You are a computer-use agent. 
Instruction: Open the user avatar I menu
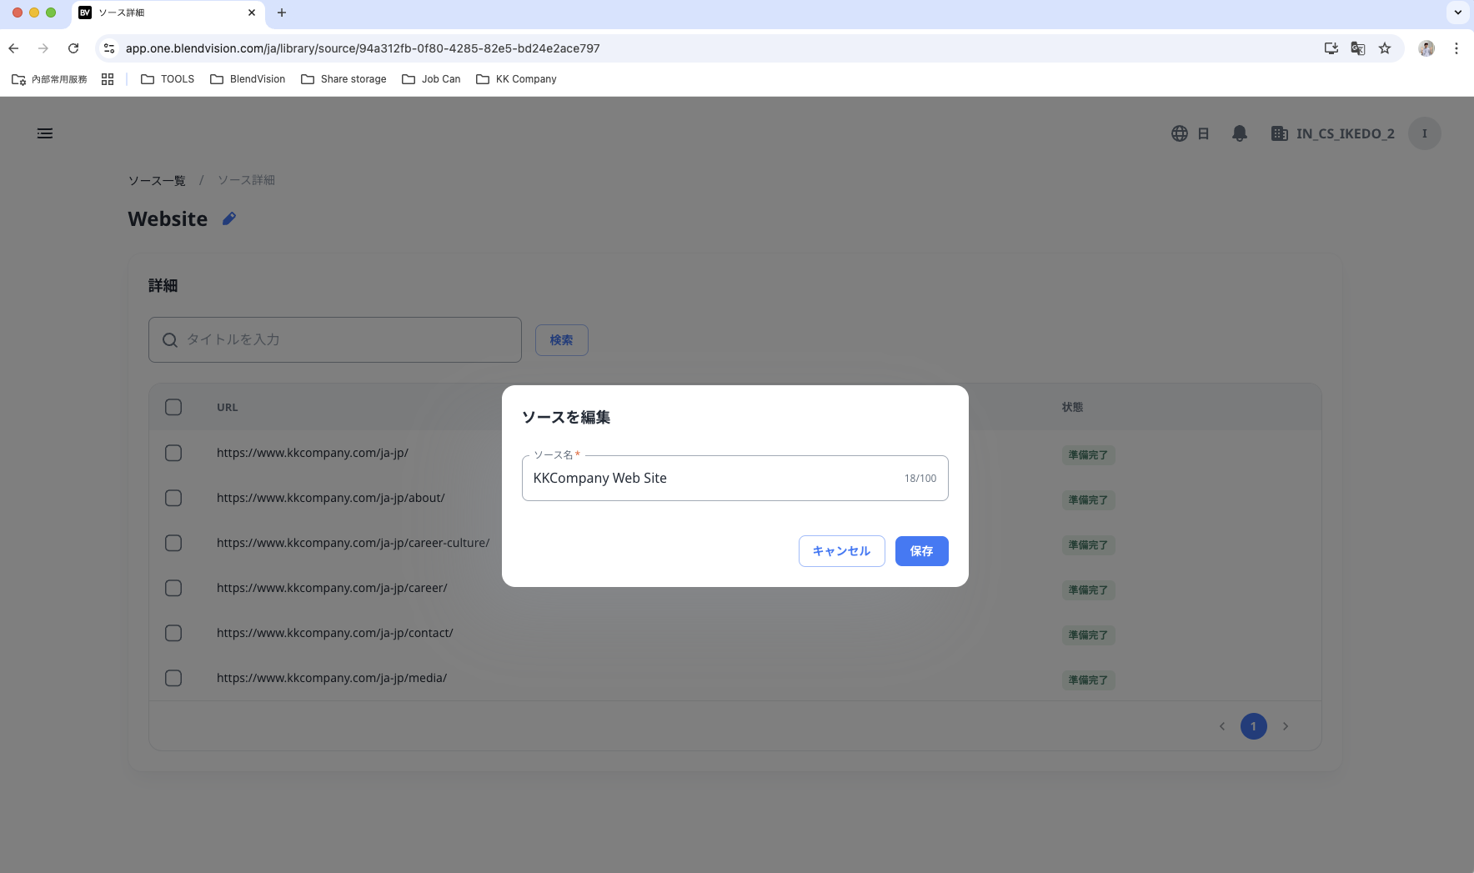coord(1424,133)
